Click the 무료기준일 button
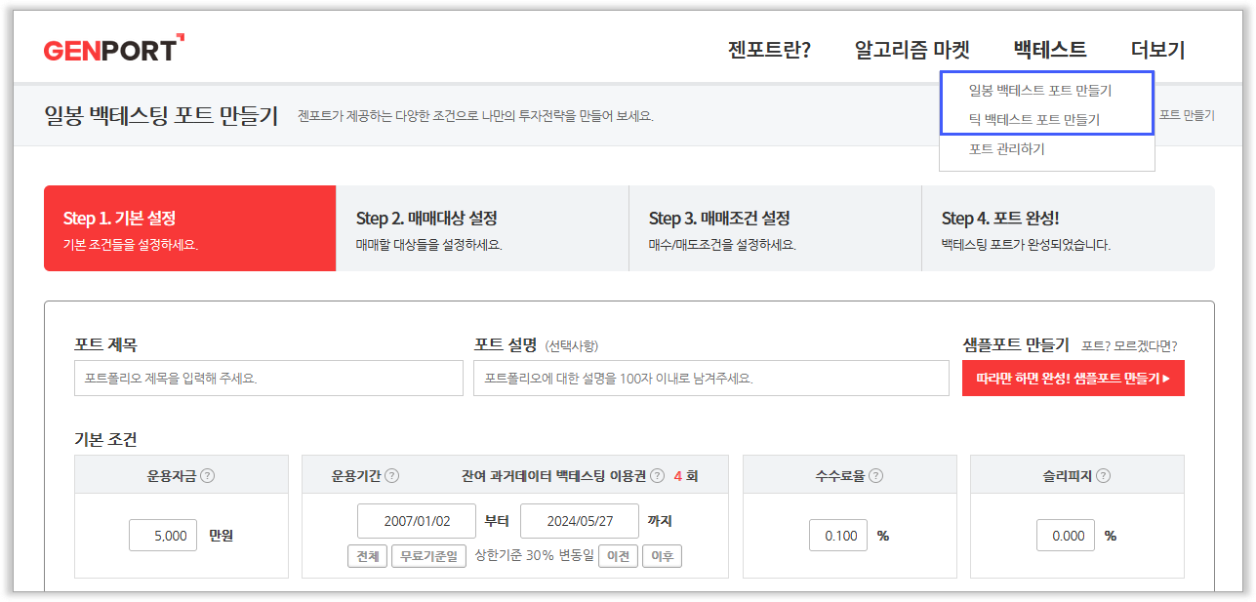The image size is (1256, 602). pyautogui.click(x=429, y=556)
